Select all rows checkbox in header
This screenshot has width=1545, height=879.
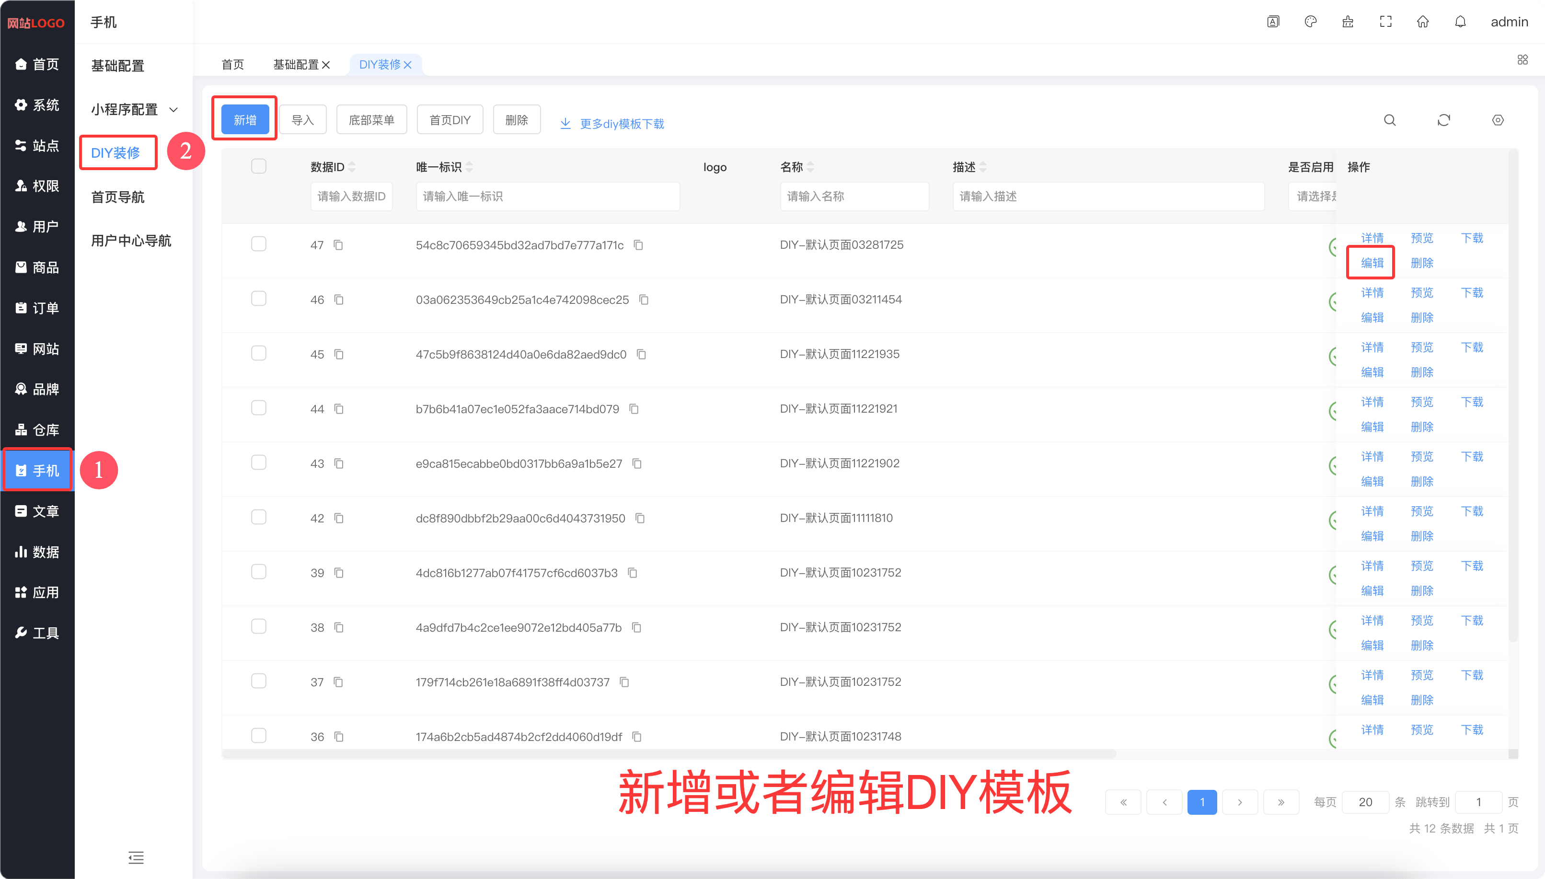(258, 166)
